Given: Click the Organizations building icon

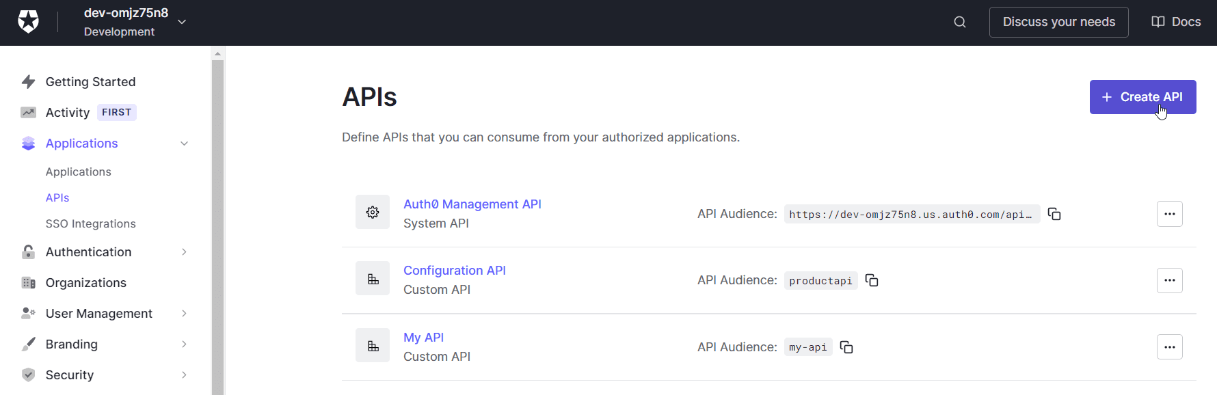Looking at the screenshot, I should point(28,283).
